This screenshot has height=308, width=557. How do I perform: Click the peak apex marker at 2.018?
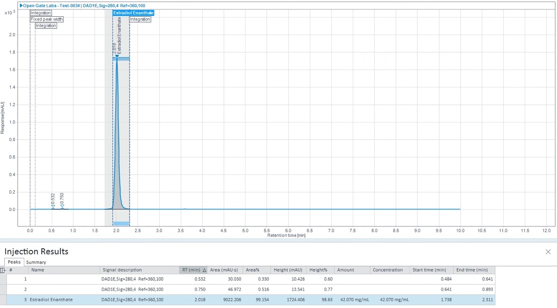tap(117, 57)
